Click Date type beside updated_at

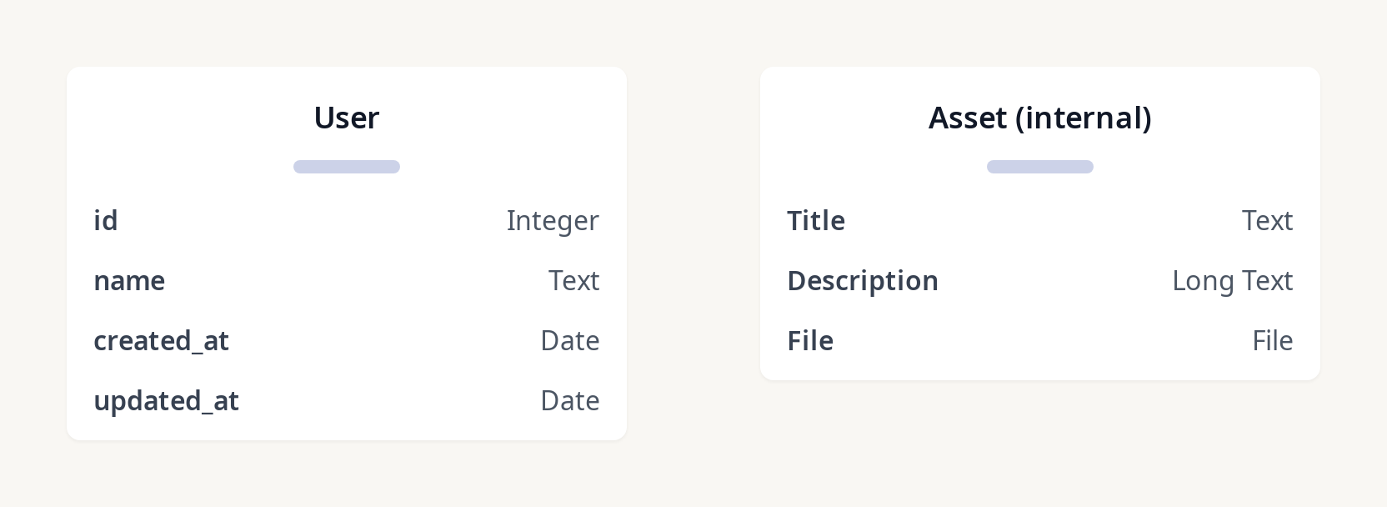coord(569,401)
